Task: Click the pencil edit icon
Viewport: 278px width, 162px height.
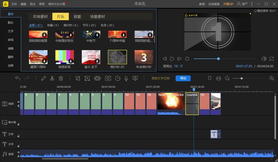Action: pos(42,78)
